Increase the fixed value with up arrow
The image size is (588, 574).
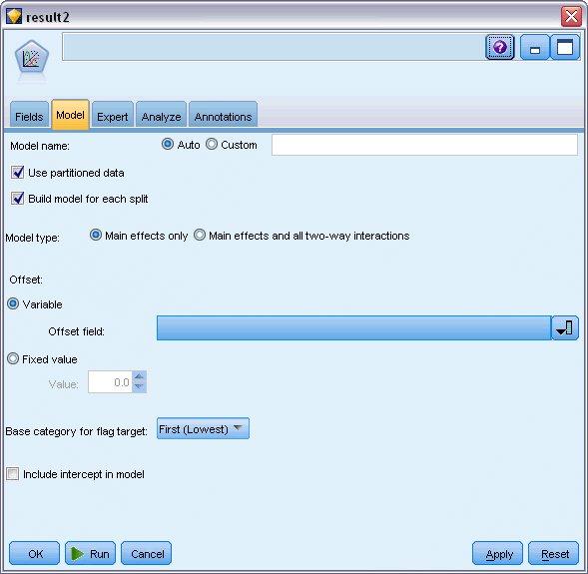pos(139,376)
